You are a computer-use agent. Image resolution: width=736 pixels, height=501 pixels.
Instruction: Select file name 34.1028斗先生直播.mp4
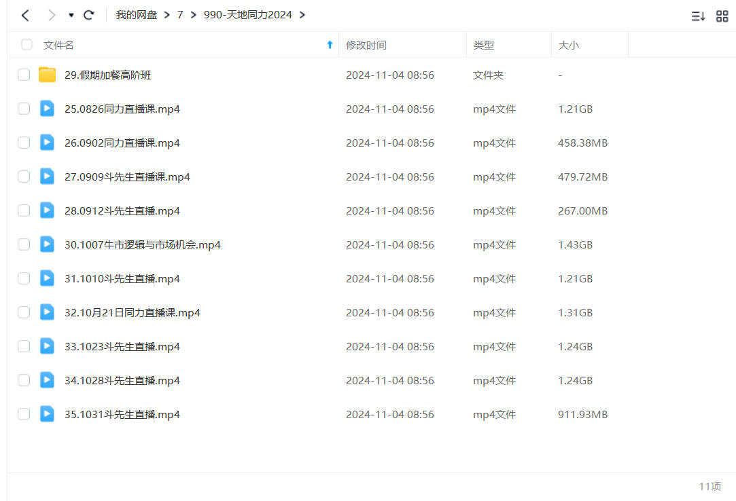(122, 380)
